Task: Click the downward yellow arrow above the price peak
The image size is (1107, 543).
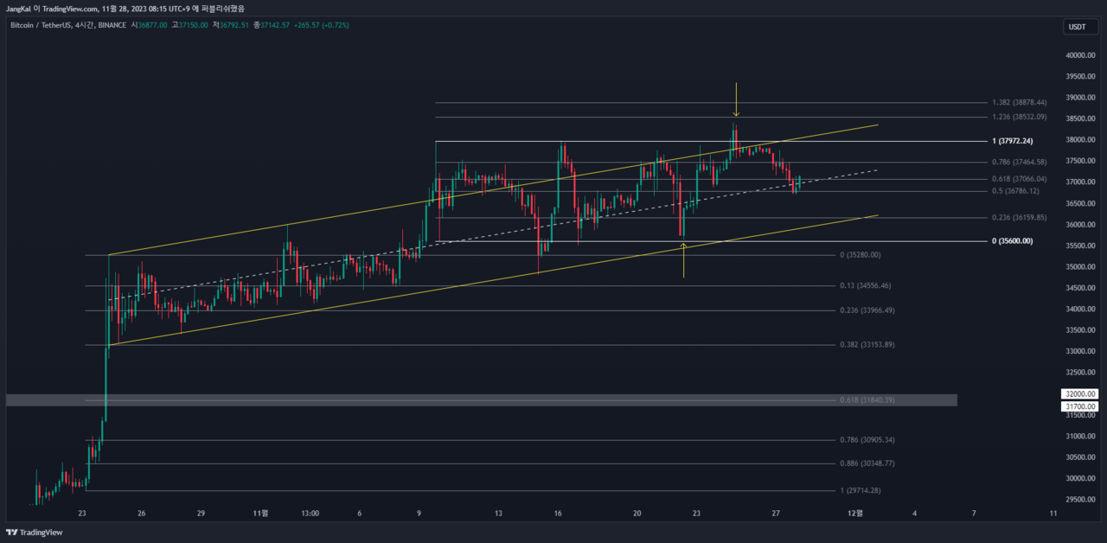Action: click(x=736, y=99)
